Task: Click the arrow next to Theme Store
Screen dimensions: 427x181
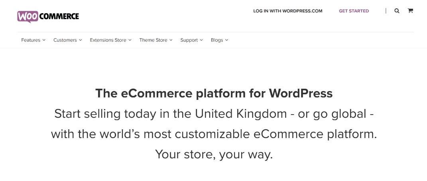Action: point(171,40)
